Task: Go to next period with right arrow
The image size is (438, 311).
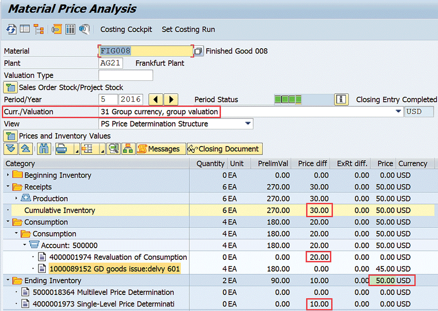Action: click(x=171, y=99)
